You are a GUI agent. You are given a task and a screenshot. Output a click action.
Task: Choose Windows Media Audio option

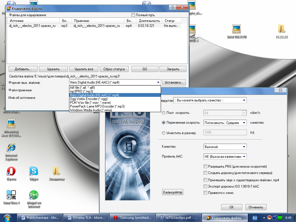click(x=115, y=110)
